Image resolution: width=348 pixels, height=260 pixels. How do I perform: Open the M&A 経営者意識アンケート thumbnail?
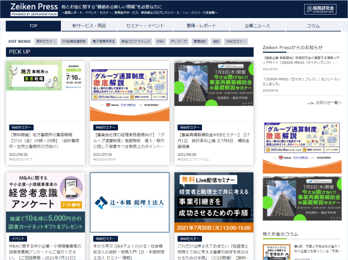[x=46, y=202]
